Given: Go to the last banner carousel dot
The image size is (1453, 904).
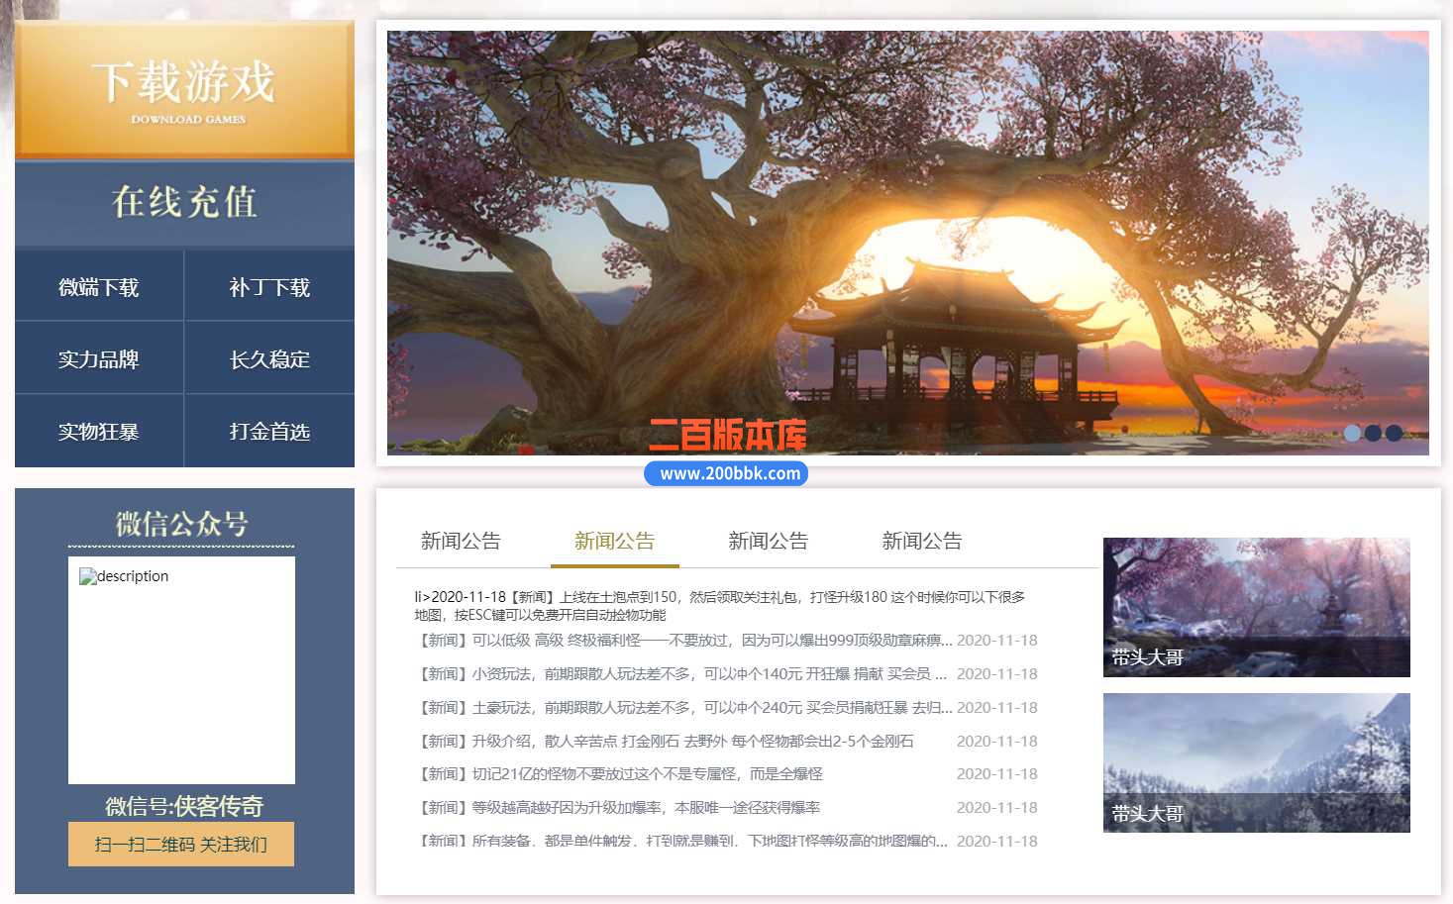Looking at the screenshot, I should pyautogui.click(x=1394, y=433).
